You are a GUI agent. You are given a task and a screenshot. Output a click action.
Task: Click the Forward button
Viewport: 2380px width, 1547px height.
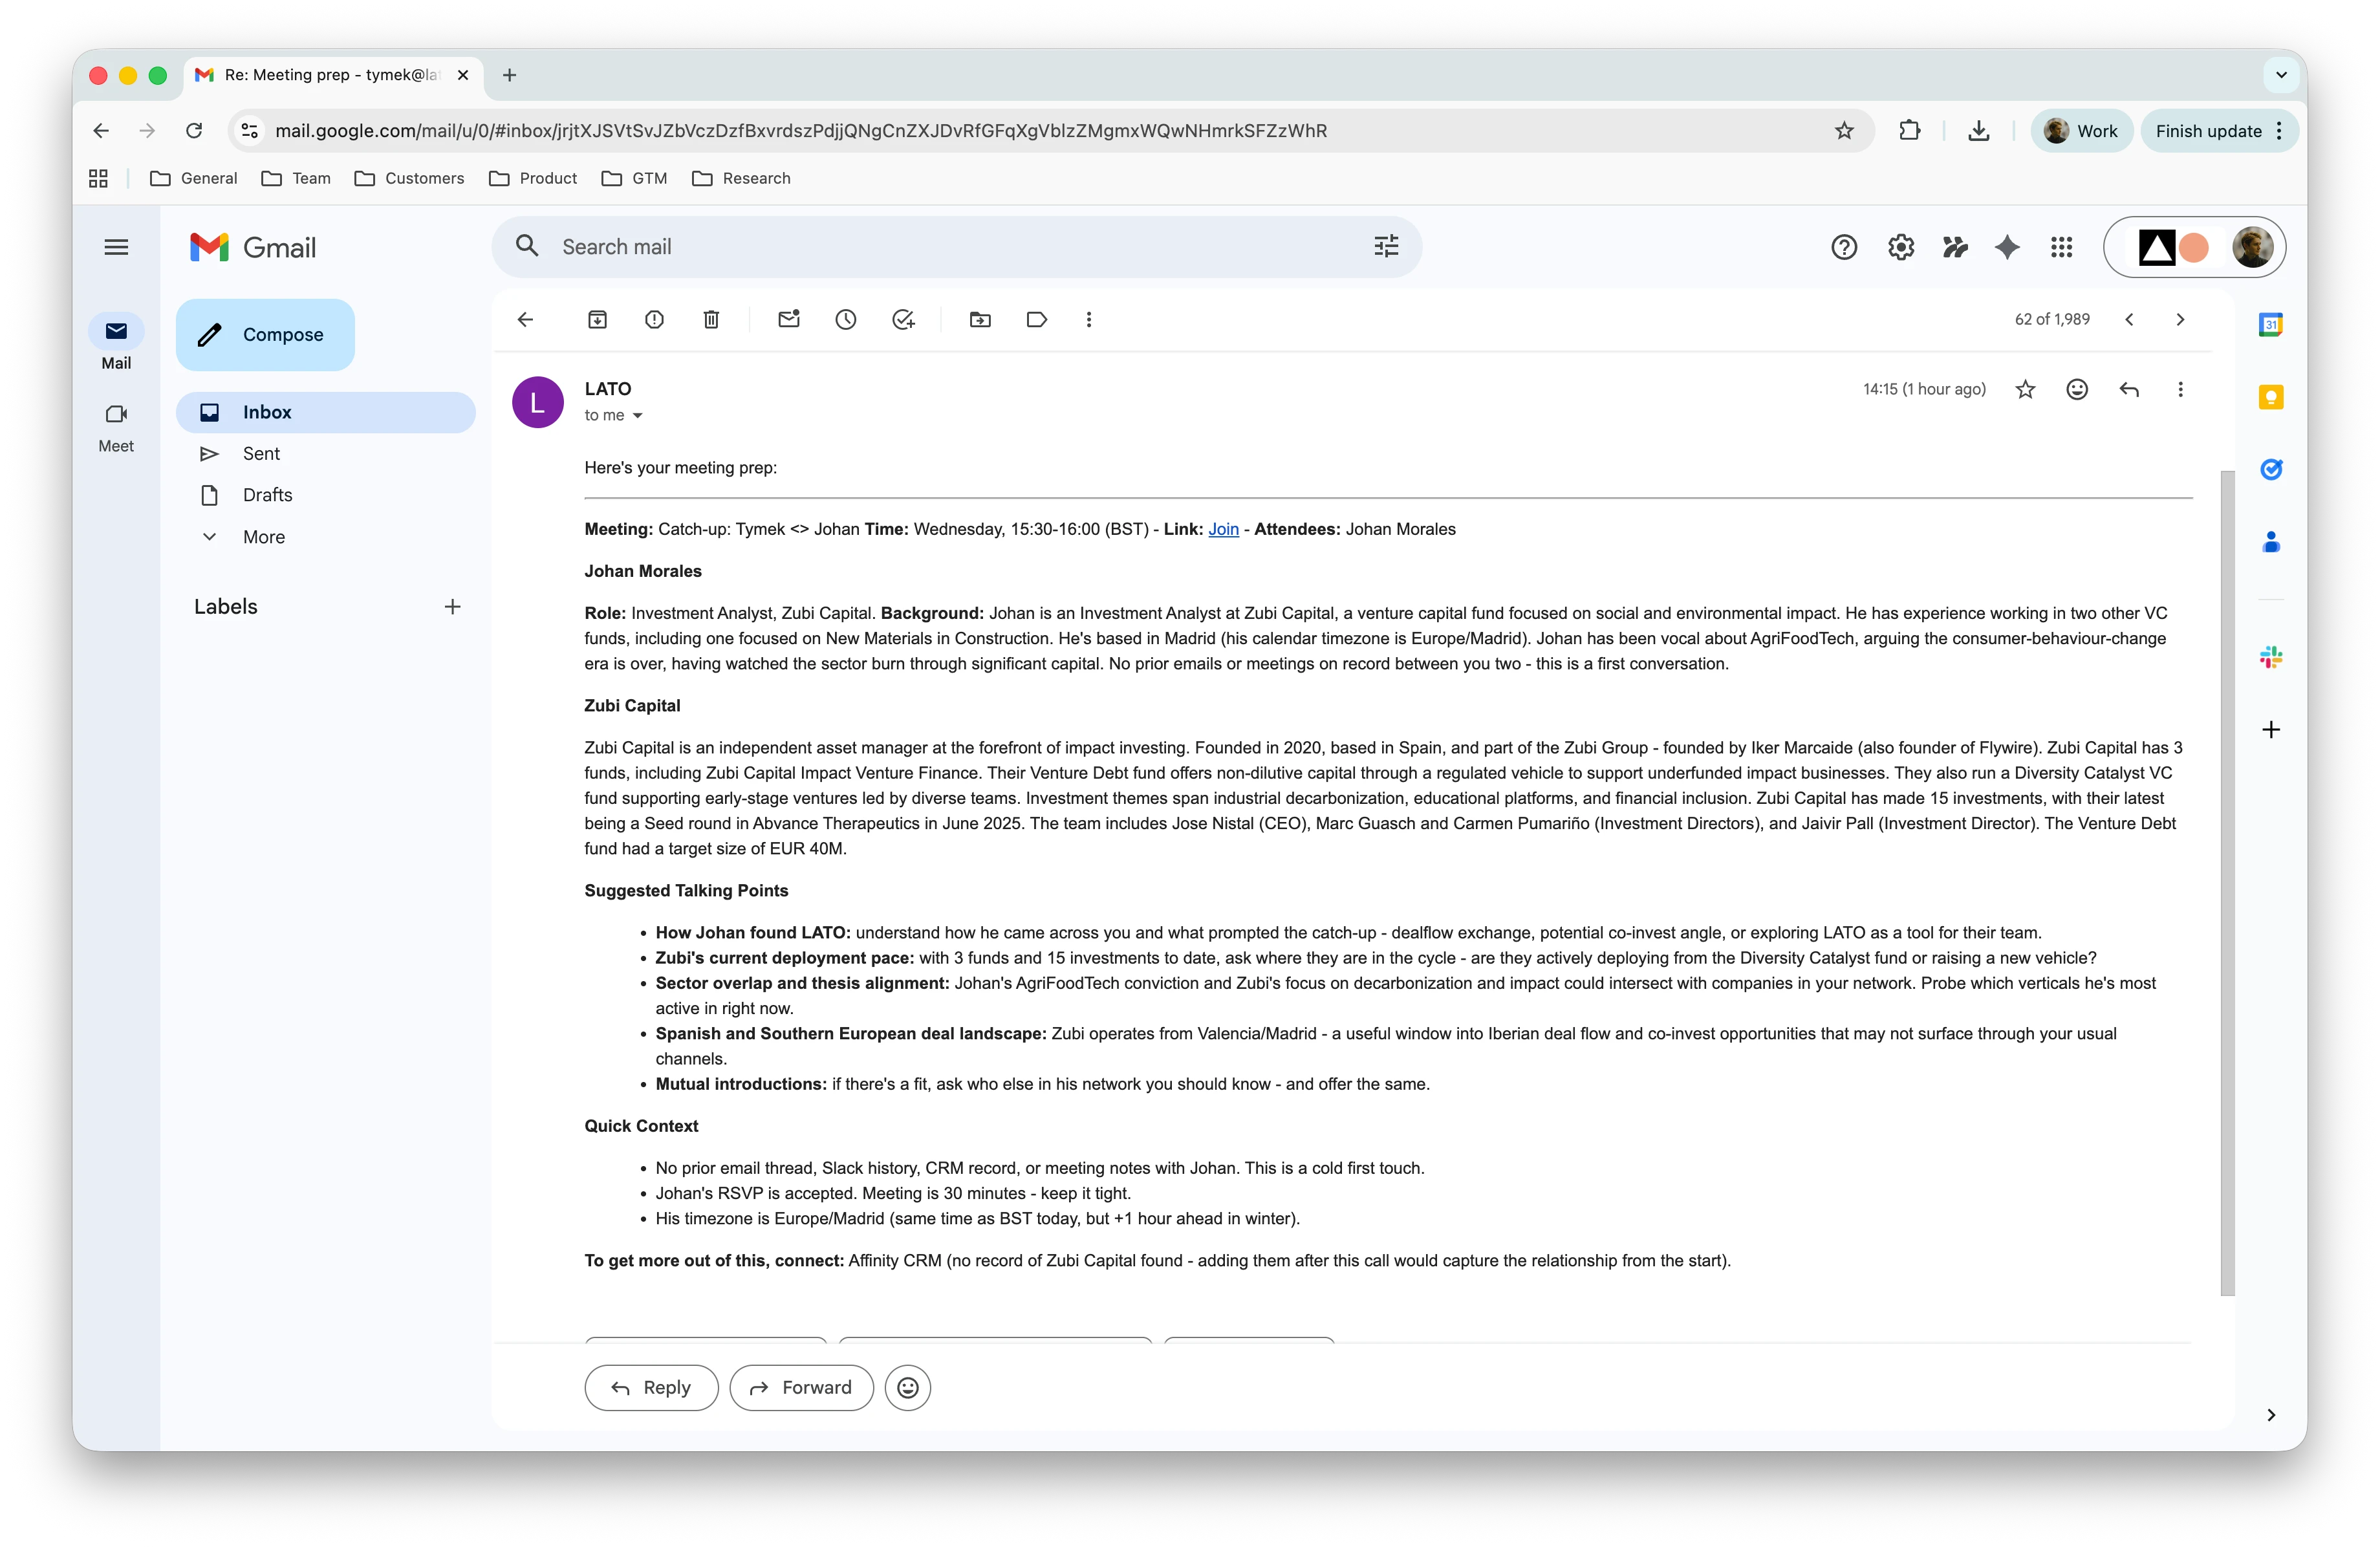(801, 1387)
